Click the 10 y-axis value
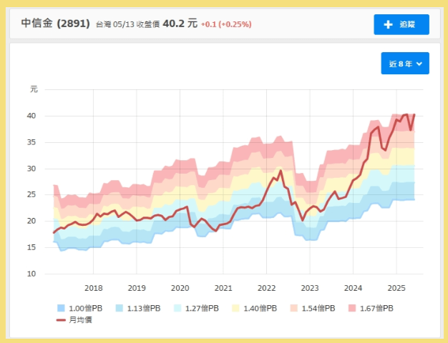448x343 pixels. point(31,274)
